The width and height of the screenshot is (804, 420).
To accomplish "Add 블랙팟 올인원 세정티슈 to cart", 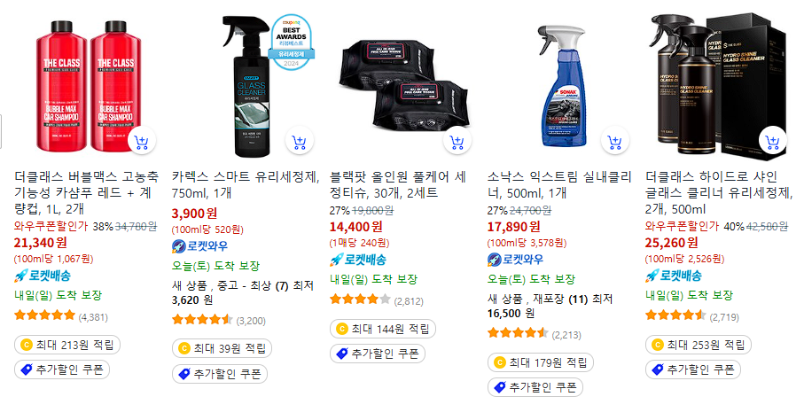I will 457,141.
